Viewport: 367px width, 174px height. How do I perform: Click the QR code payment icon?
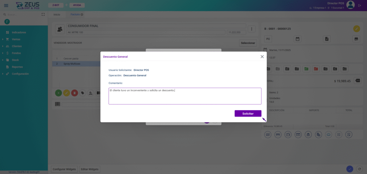tap(338, 135)
